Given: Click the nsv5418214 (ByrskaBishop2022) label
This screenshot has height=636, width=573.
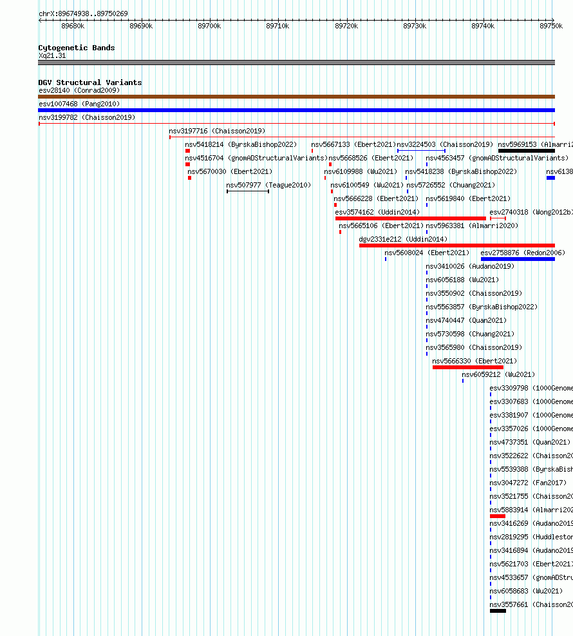Looking at the screenshot, I should point(241,144).
